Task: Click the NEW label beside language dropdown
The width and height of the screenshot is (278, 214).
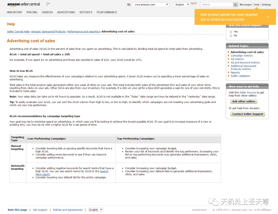Action: pyautogui.click(x=194, y=3)
